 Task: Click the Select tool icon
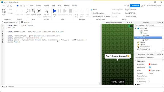(x=39, y=11)
